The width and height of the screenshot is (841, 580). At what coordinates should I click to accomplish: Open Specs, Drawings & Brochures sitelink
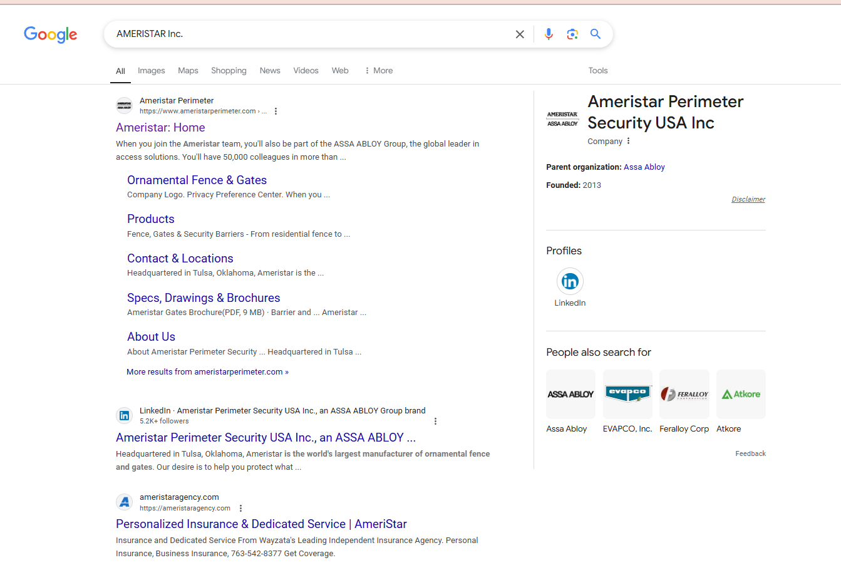pyautogui.click(x=204, y=298)
